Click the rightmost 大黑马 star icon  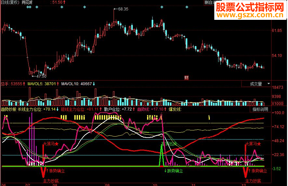(259, 144)
